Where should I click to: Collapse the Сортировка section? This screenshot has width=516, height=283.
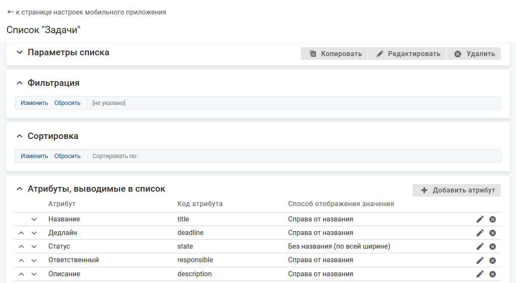coord(19,136)
